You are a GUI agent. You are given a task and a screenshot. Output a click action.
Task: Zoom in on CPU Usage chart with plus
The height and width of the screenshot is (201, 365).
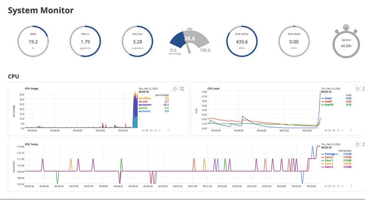click(x=156, y=130)
